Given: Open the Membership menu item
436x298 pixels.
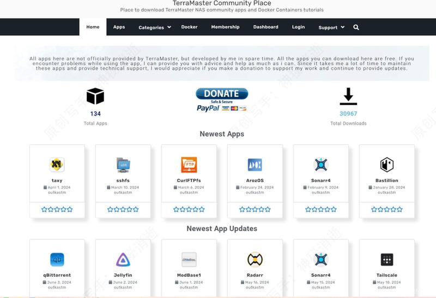Looking at the screenshot, I should click(x=225, y=27).
